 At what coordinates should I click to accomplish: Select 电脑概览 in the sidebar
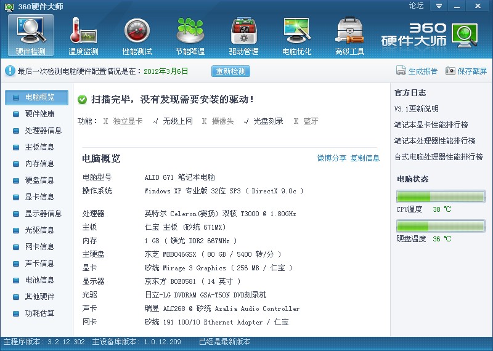(36, 97)
